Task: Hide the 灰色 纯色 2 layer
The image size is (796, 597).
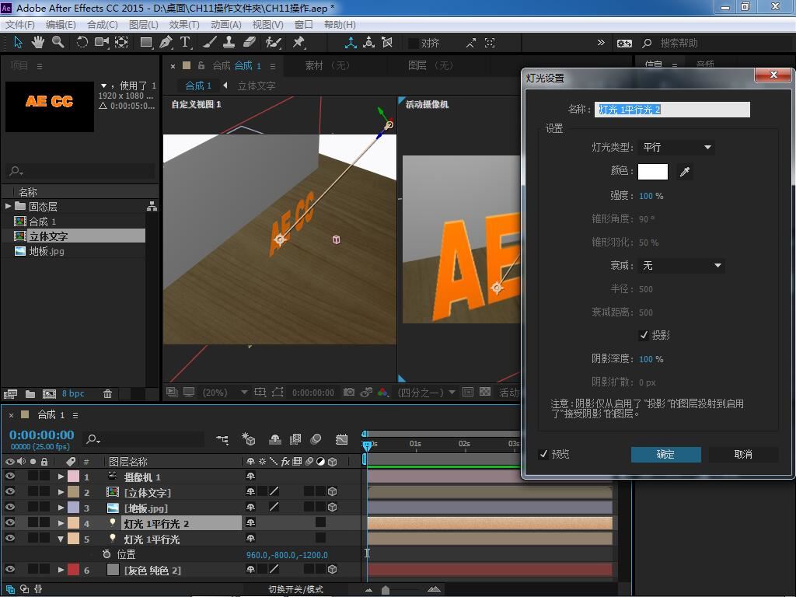Action: 9,570
